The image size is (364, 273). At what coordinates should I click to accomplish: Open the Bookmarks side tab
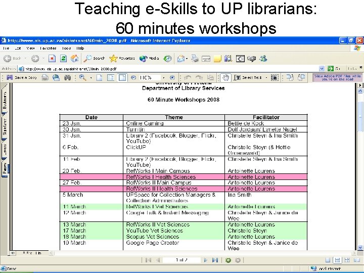point(5,101)
